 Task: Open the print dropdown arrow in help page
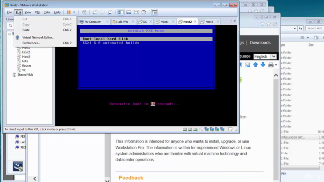click(x=276, y=65)
